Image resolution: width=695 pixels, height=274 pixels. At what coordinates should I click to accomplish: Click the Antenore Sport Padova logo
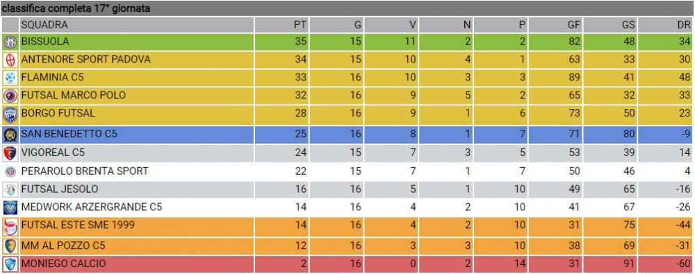10,60
